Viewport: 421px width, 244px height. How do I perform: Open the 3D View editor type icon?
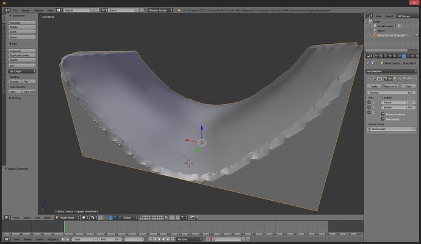click(7, 217)
